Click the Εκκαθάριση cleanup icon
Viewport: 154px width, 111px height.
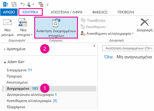click(83, 27)
